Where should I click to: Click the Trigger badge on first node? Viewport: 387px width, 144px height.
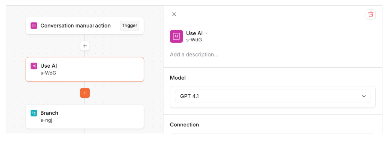click(x=129, y=26)
